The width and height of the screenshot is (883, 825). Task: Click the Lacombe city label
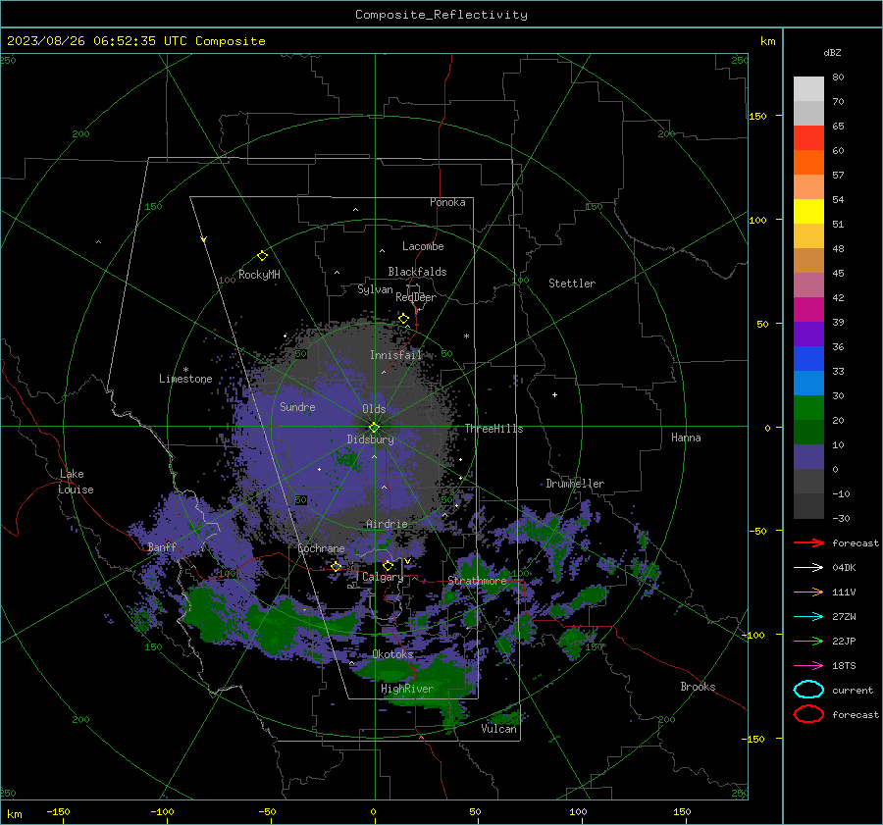pos(423,246)
